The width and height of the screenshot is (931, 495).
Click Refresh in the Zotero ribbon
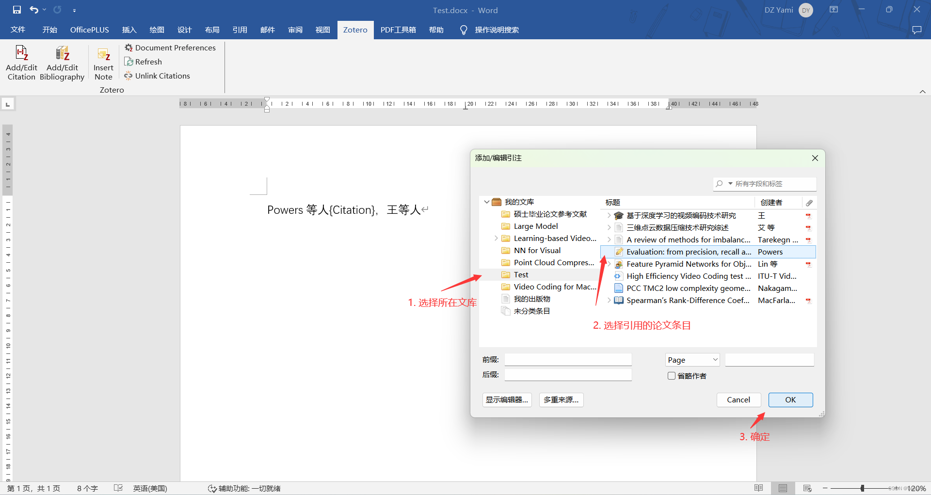(143, 62)
